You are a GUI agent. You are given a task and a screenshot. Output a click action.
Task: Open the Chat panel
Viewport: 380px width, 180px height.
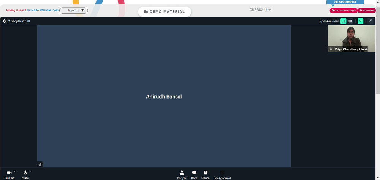coord(194,175)
